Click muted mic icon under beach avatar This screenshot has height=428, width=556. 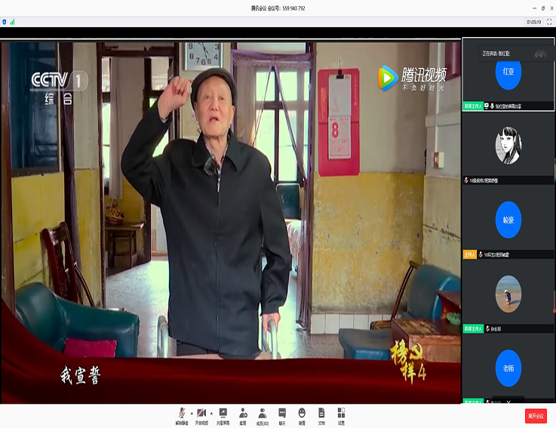coord(487,328)
